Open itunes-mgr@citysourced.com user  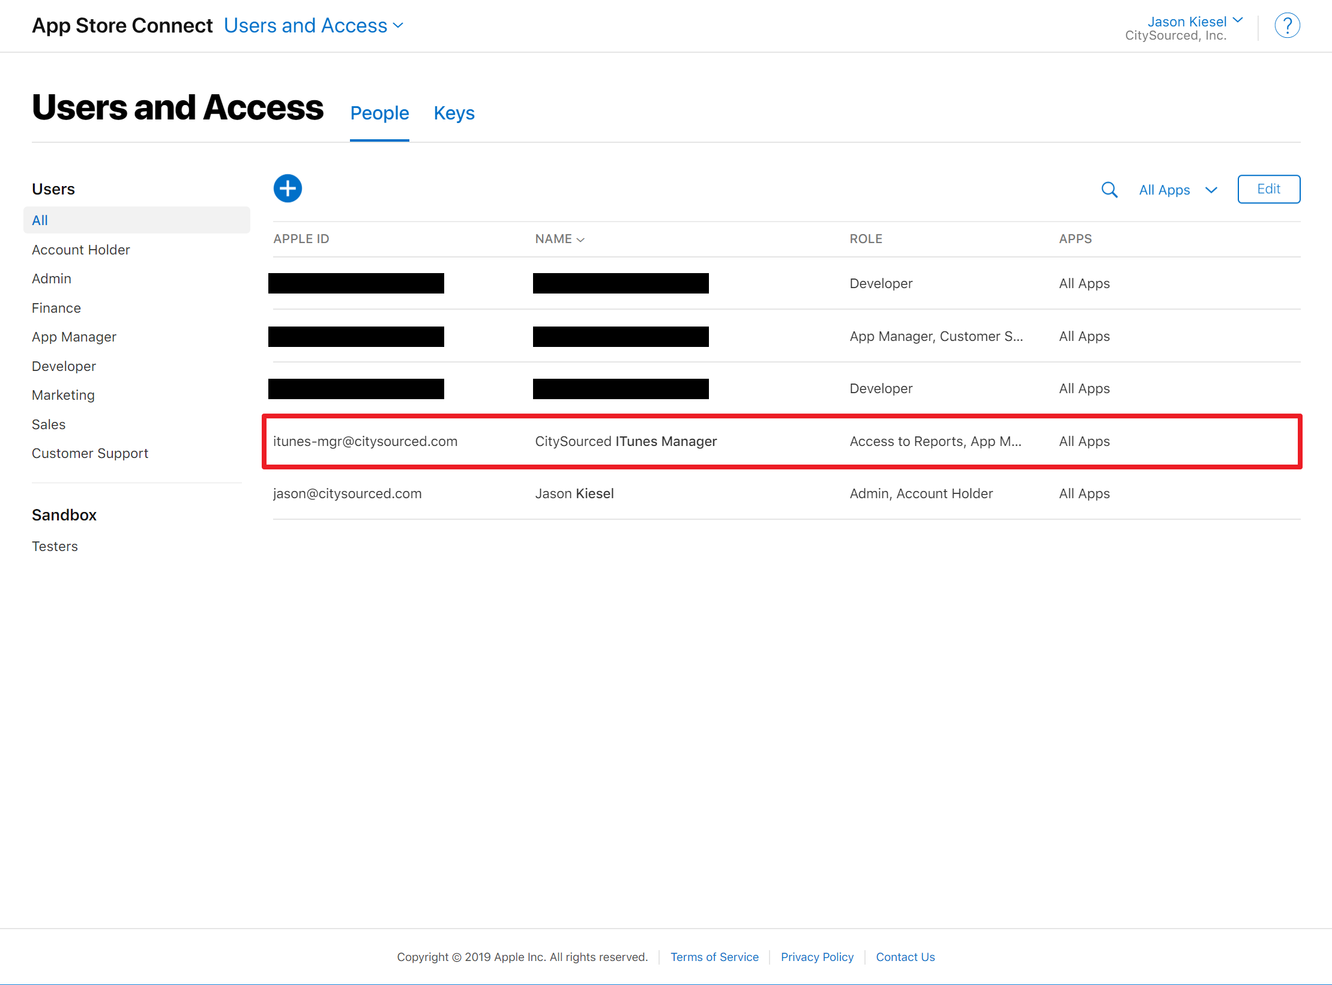point(365,441)
